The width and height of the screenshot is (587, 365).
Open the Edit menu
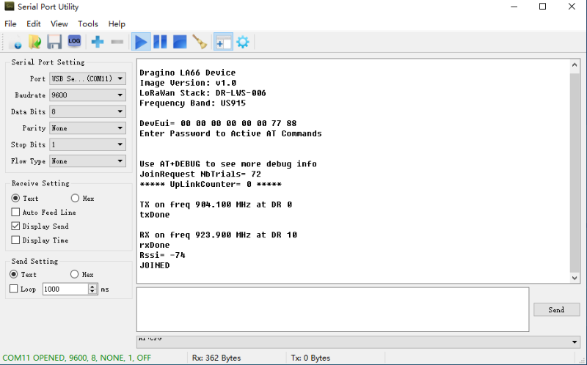point(33,23)
